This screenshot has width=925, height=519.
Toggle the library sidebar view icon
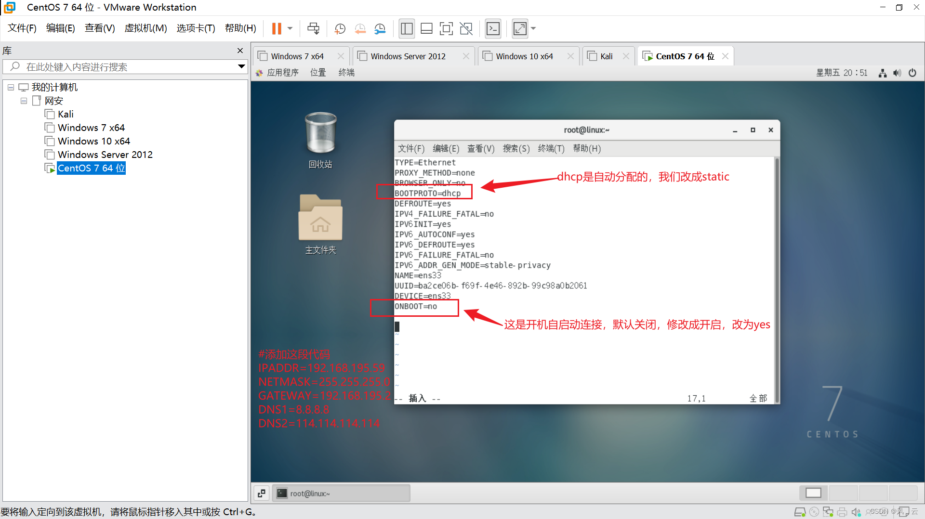click(x=407, y=28)
